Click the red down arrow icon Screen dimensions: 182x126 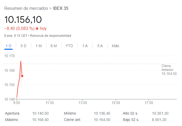click(37, 29)
